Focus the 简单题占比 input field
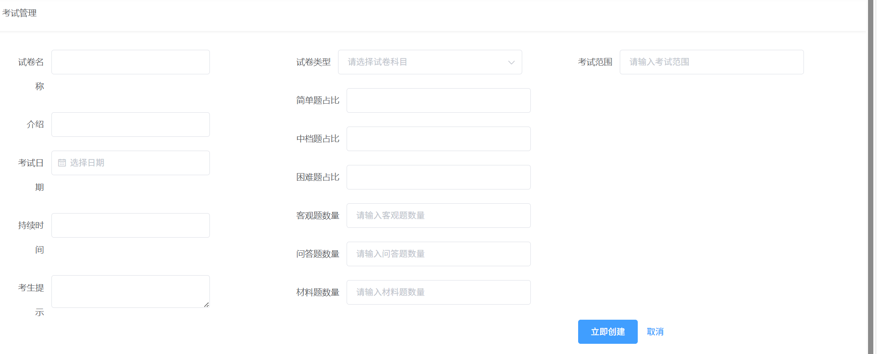This screenshot has width=877, height=354. pos(438,100)
